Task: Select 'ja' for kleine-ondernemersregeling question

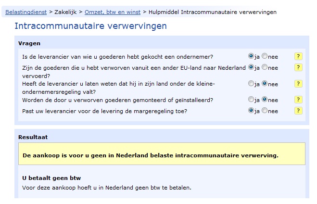Action: 251,83
